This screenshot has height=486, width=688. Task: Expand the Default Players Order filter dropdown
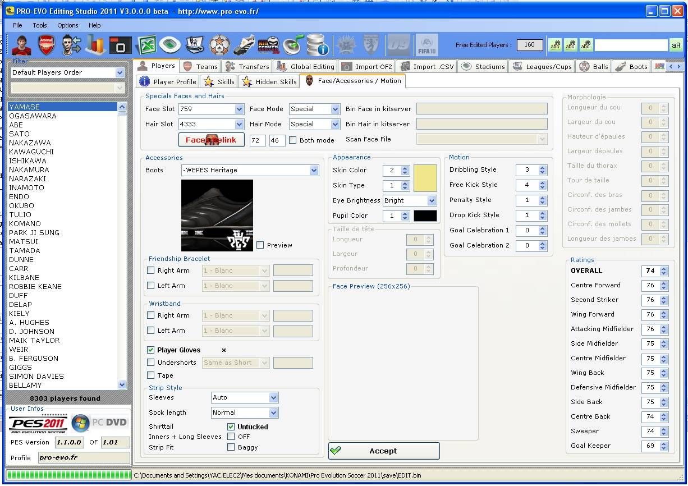(x=120, y=72)
